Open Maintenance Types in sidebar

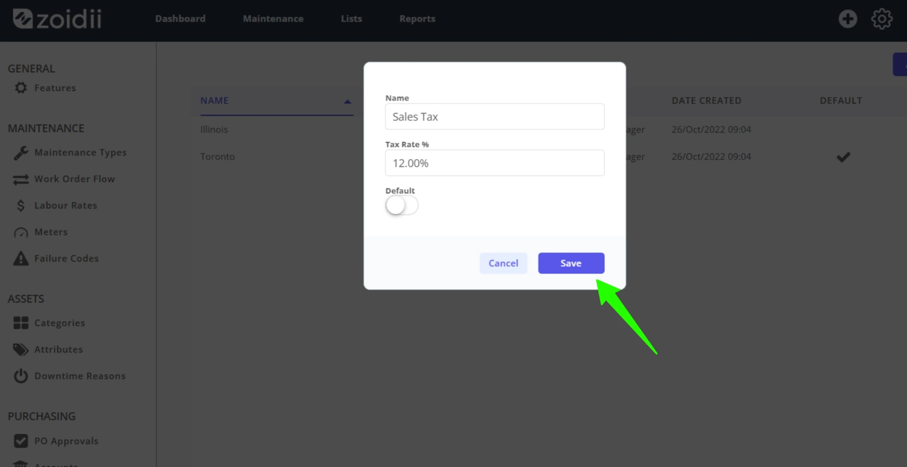[x=80, y=152]
